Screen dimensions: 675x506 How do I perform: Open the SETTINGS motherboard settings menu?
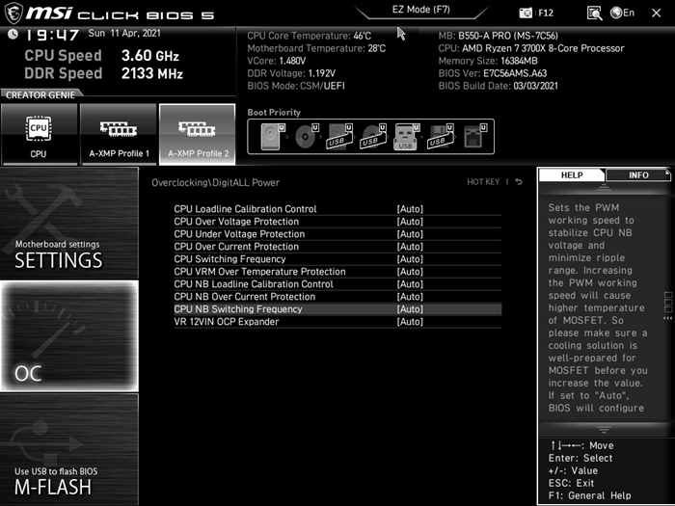[69, 224]
